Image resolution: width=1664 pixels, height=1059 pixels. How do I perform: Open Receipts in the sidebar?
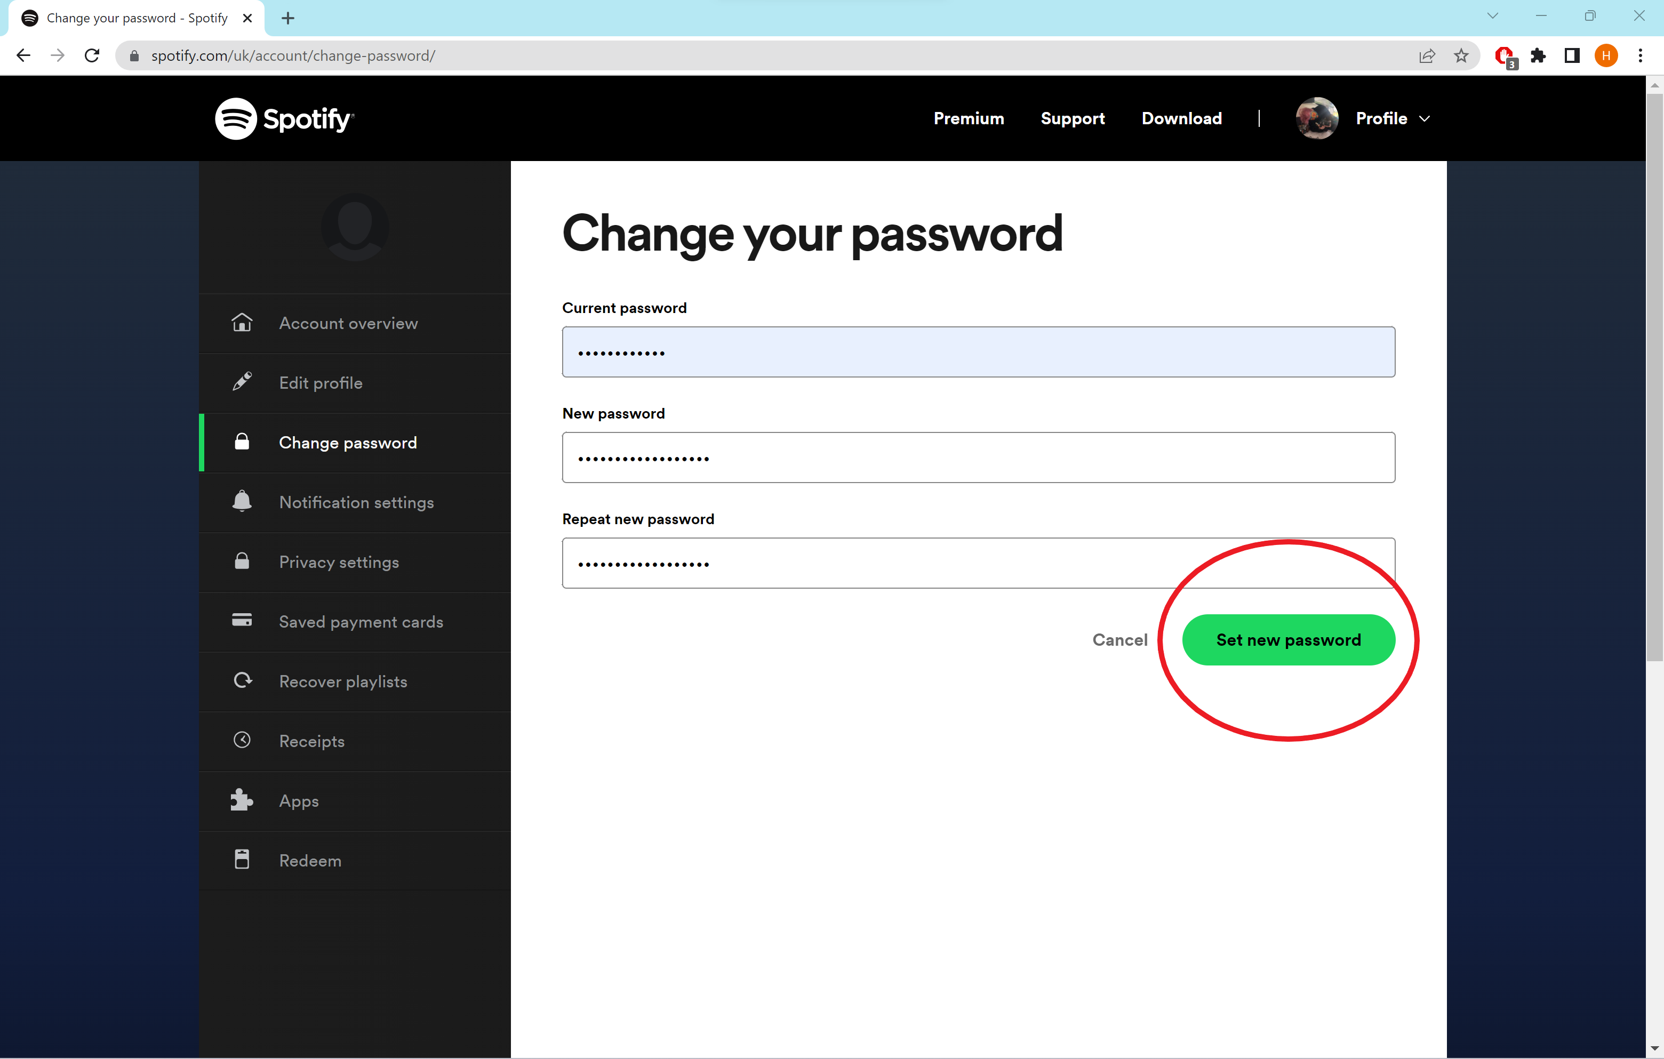pos(355,741)
